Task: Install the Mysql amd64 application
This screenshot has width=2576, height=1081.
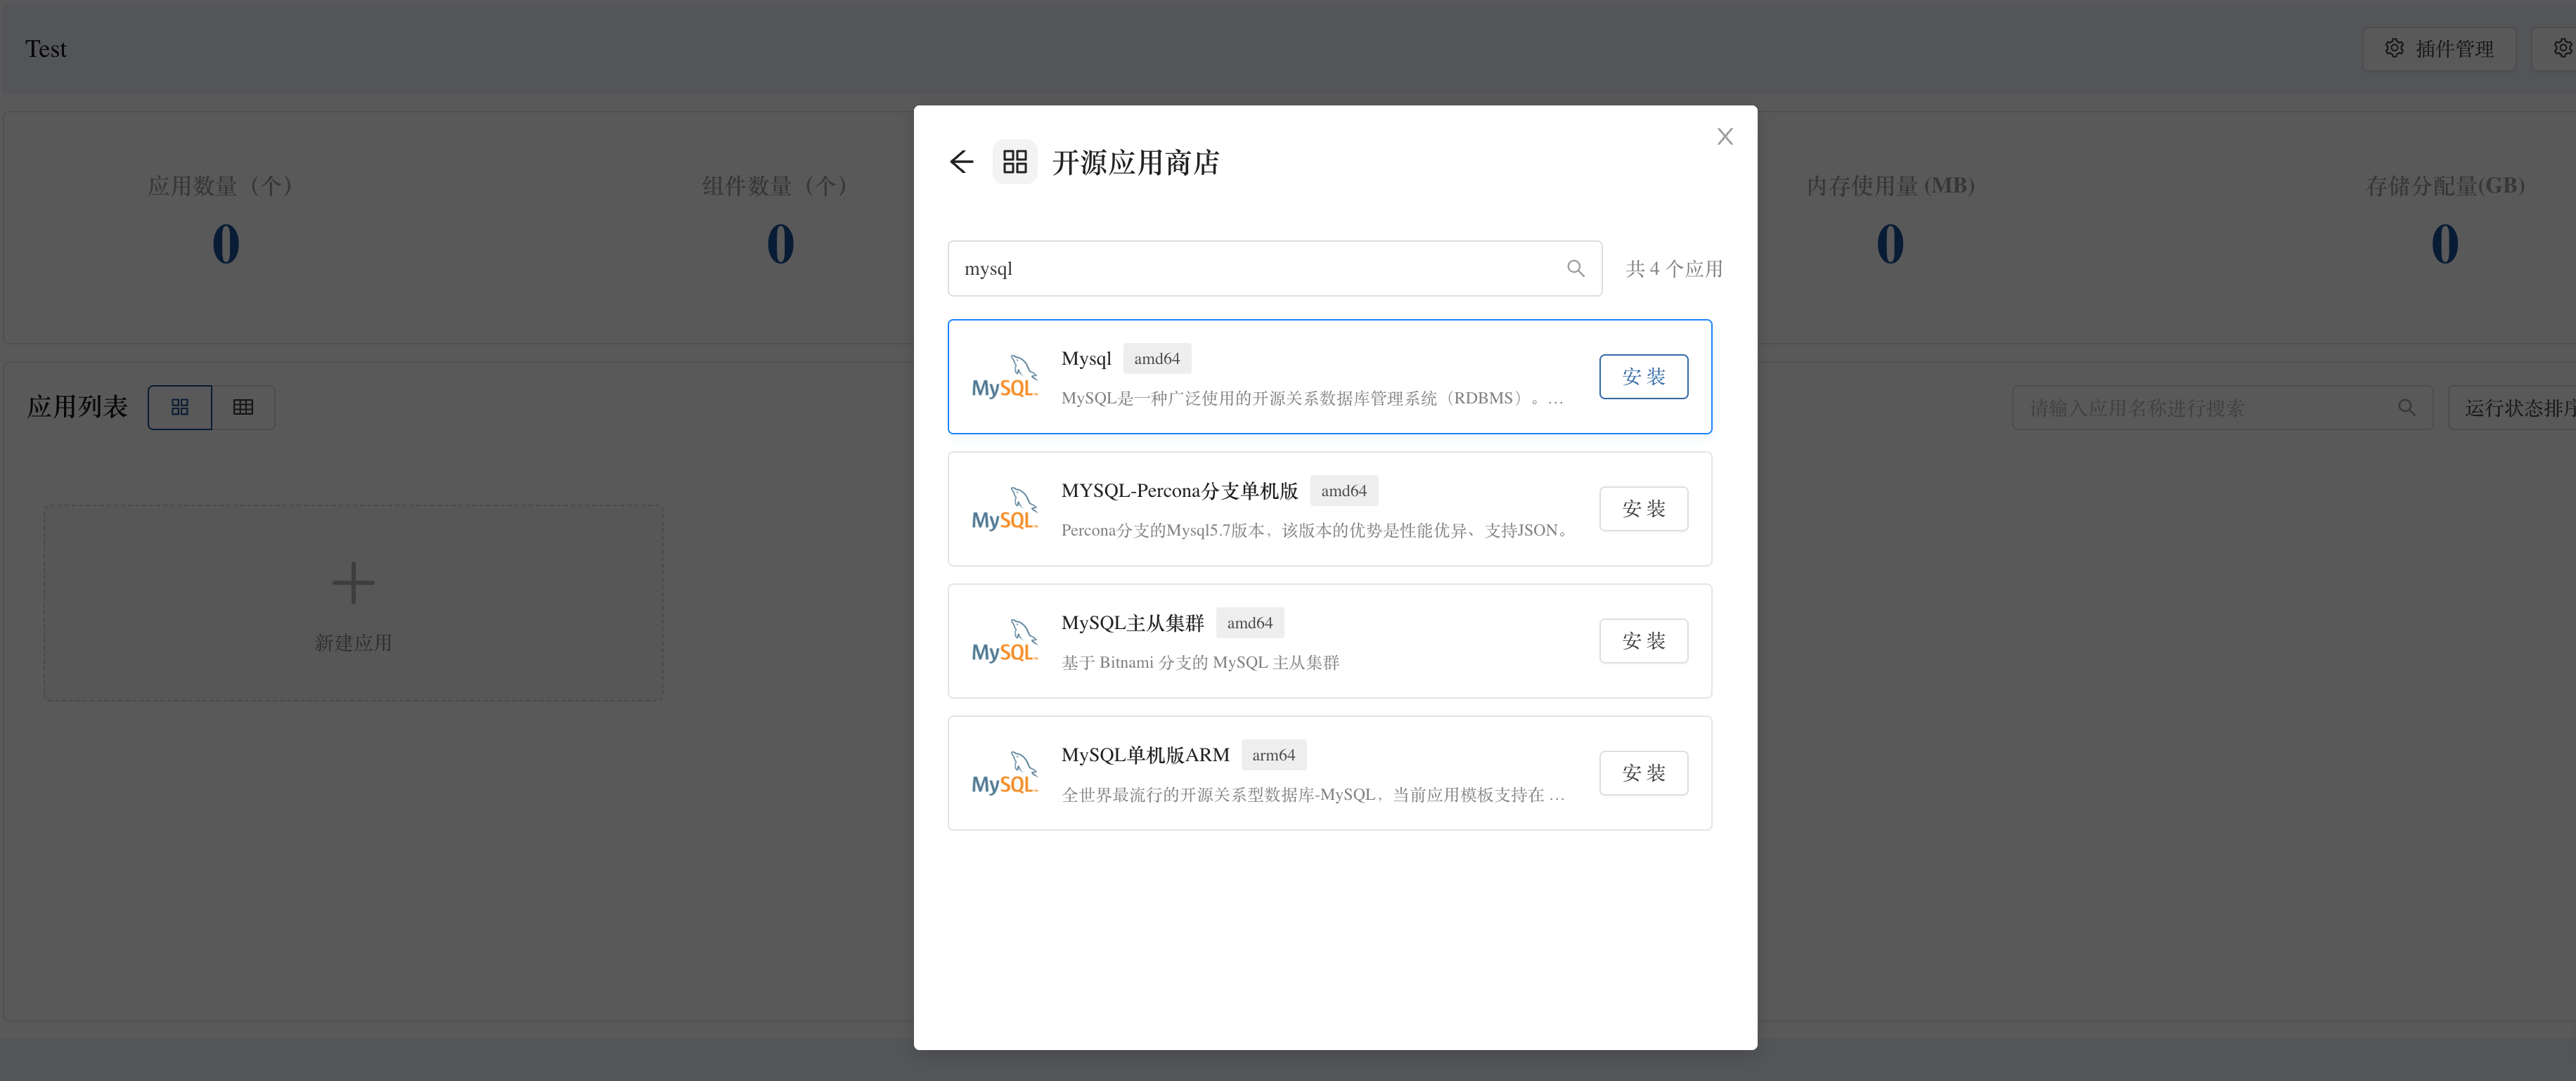Action: pos(1643,377)
